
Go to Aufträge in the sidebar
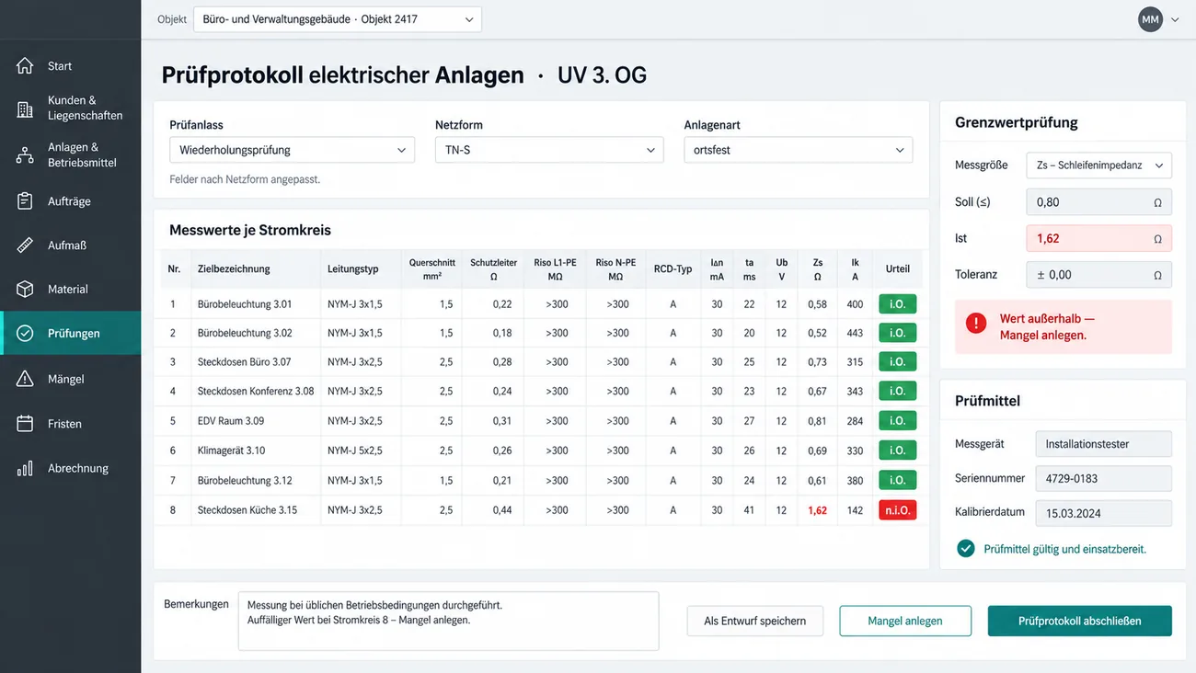pos(69,200)
